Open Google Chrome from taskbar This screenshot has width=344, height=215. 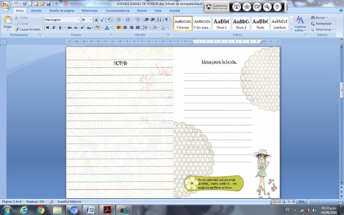pyautogui.click(x=40, y=210)
